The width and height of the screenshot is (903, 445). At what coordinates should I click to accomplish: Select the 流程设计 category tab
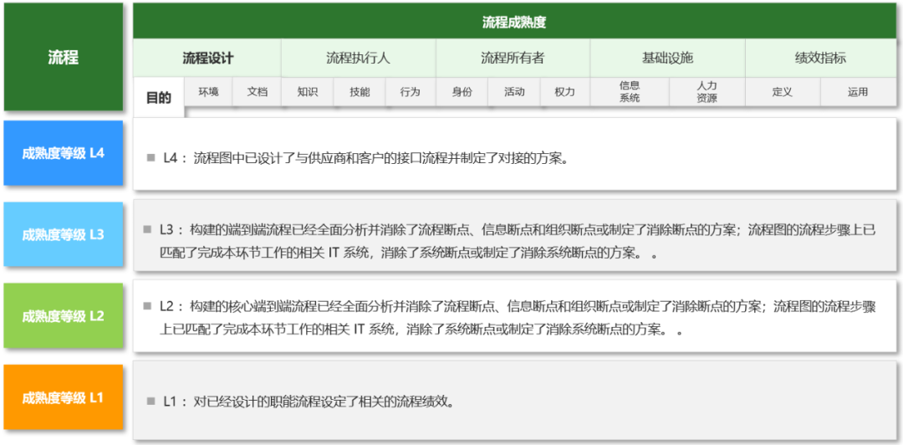point(207,59)
